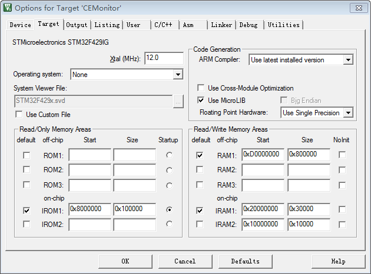Check the RAM2 default checkbox
Screen dimensions: 371x274
click(x=200, y=169)
